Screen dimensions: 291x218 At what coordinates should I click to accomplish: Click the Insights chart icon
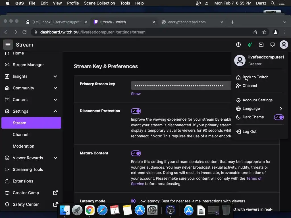(x=7, y=76)
